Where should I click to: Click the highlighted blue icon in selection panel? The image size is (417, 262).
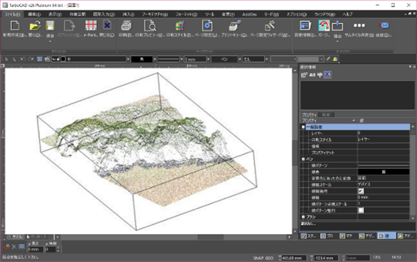pos(328,75)
